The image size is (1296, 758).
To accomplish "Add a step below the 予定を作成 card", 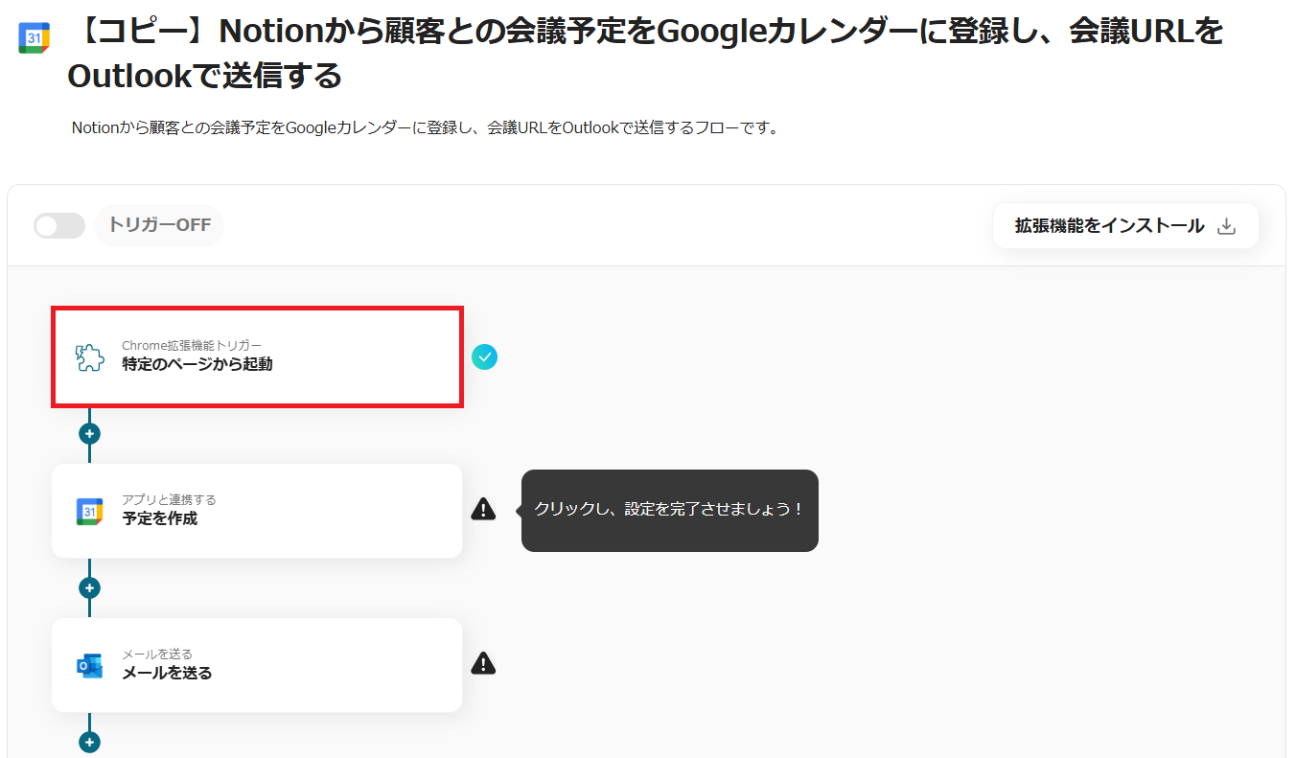I will pyautogui.click(x=90, y=588).
